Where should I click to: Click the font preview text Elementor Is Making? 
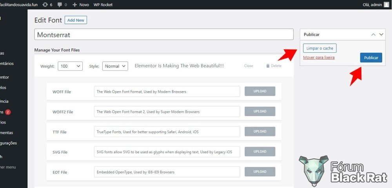coord(179,66)
